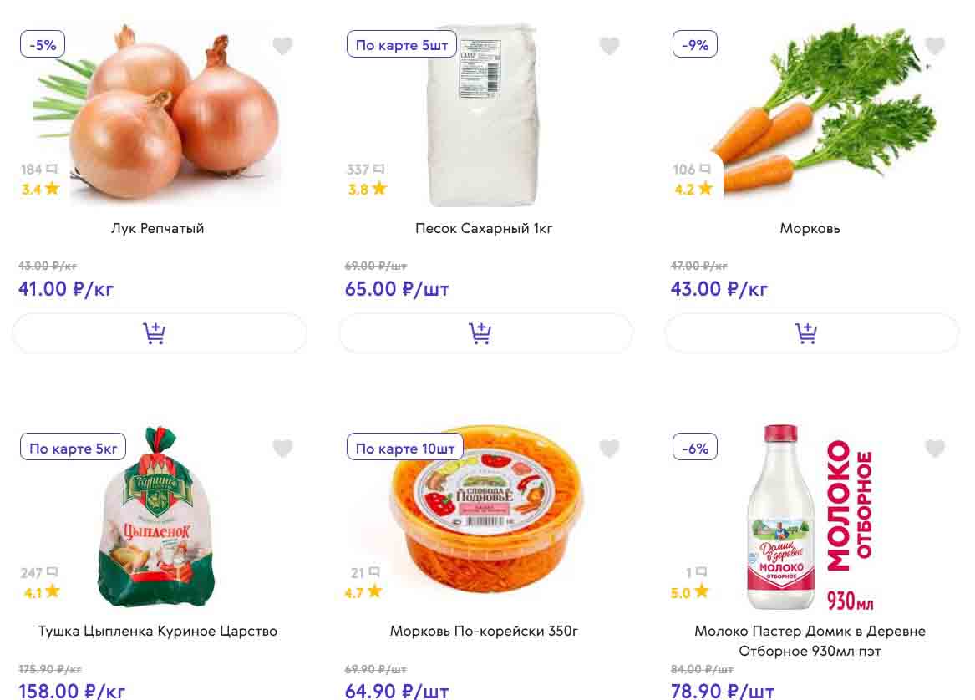Viewport: 975px width, 700px height.
Task: Open Тушка Цыпленка Куриное Царство title
Action: coord(157,631)
